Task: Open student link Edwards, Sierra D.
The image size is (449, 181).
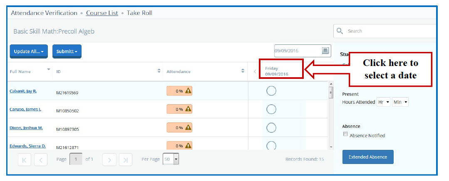Action: 27,146
